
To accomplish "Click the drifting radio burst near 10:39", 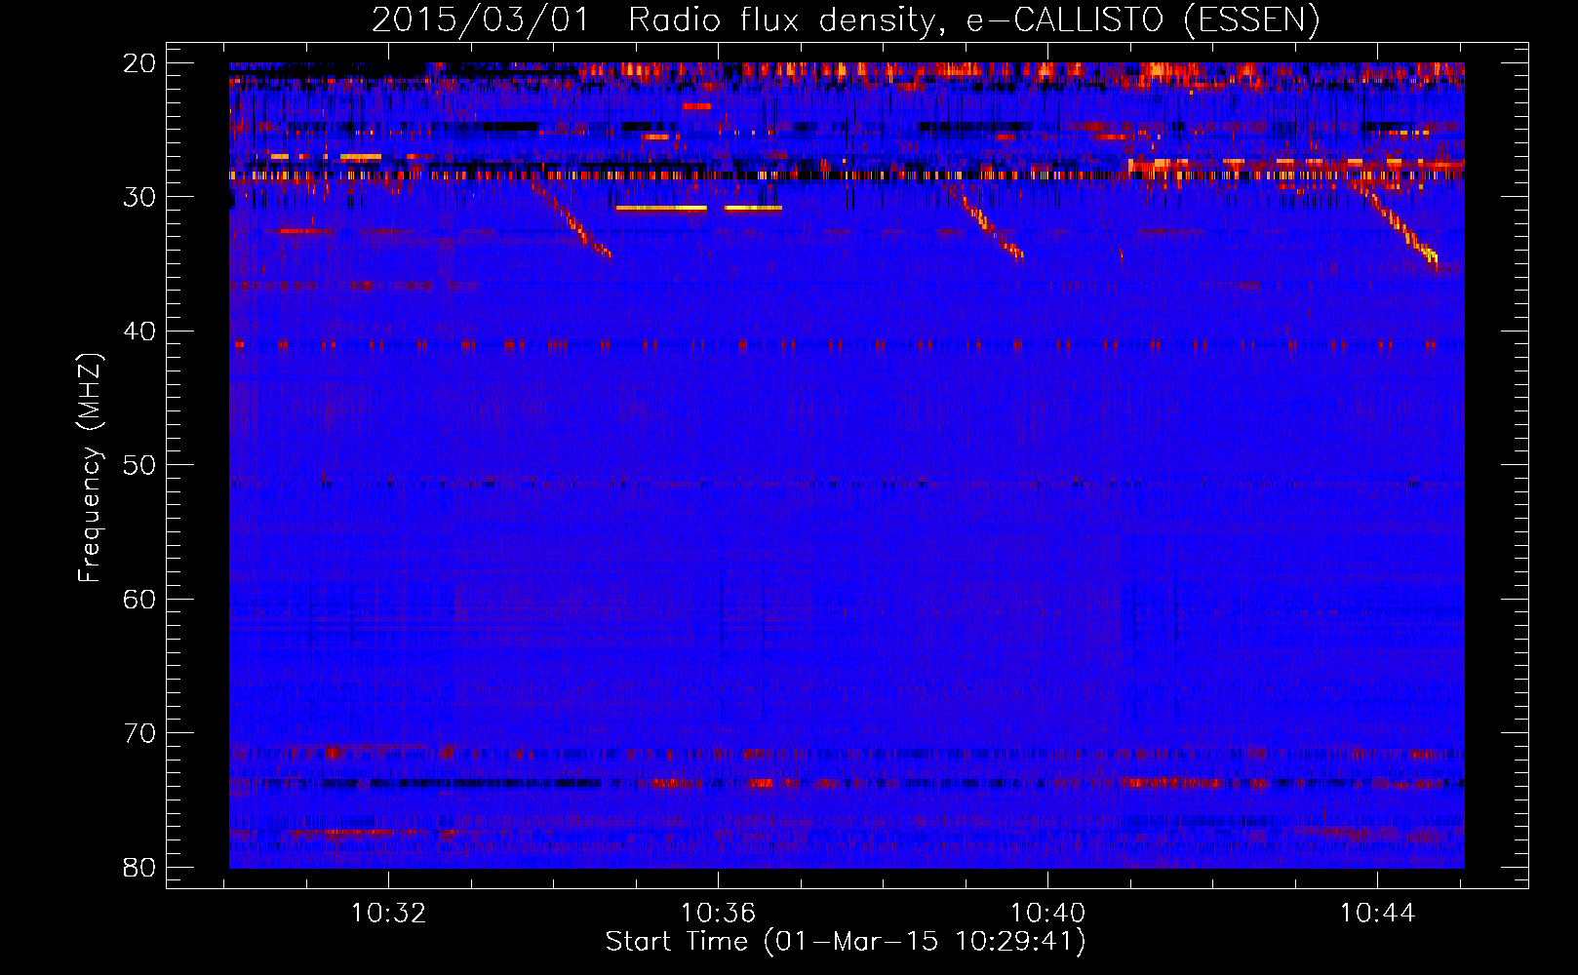I will tap(988, 224).
